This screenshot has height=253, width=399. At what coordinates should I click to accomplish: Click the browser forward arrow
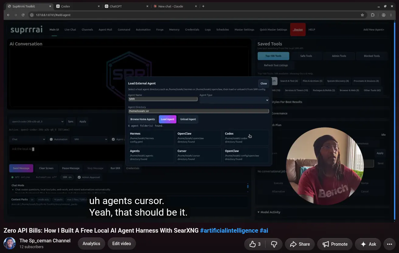click(16, 15)
